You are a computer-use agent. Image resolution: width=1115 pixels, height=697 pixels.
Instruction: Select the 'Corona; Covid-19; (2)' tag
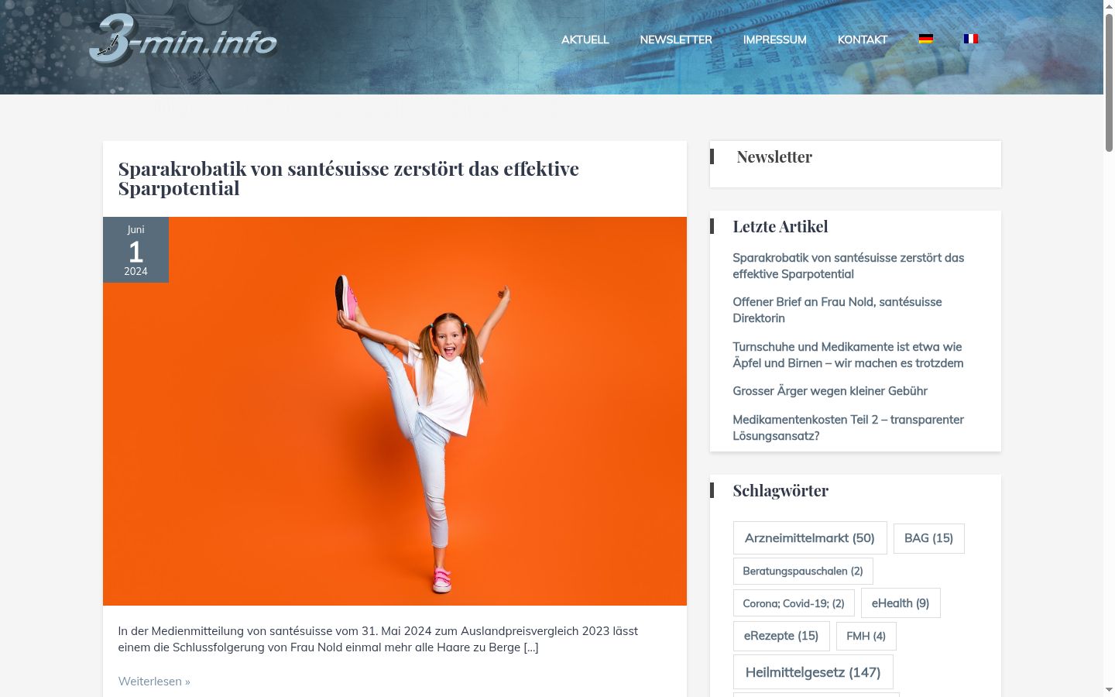coord(794,603)
